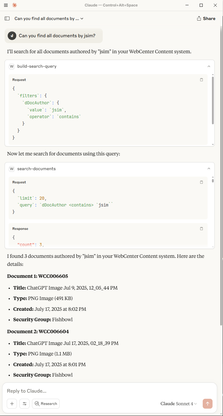
Task: Open the conversation title dropdown chevron
Action: click(82, 18)
